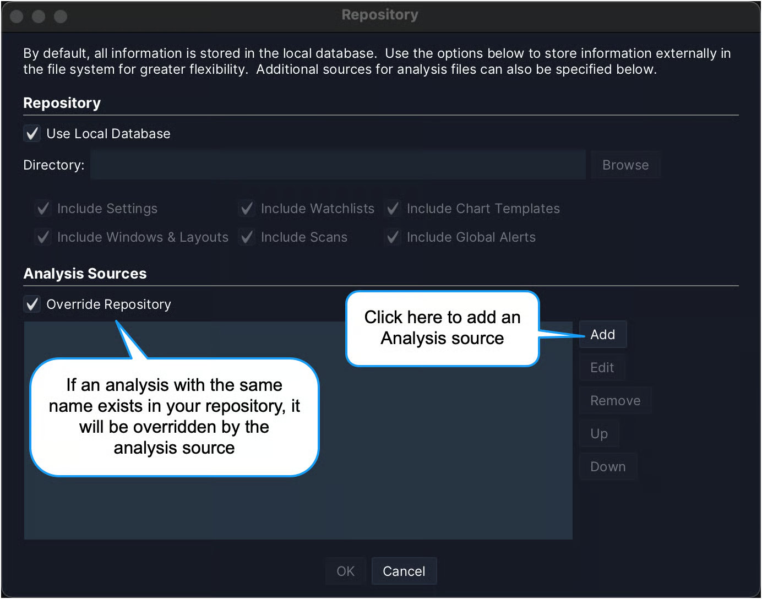Move analysis source Down in list
This screenshot has width=762, height=599.
click(x=608, y=467)
